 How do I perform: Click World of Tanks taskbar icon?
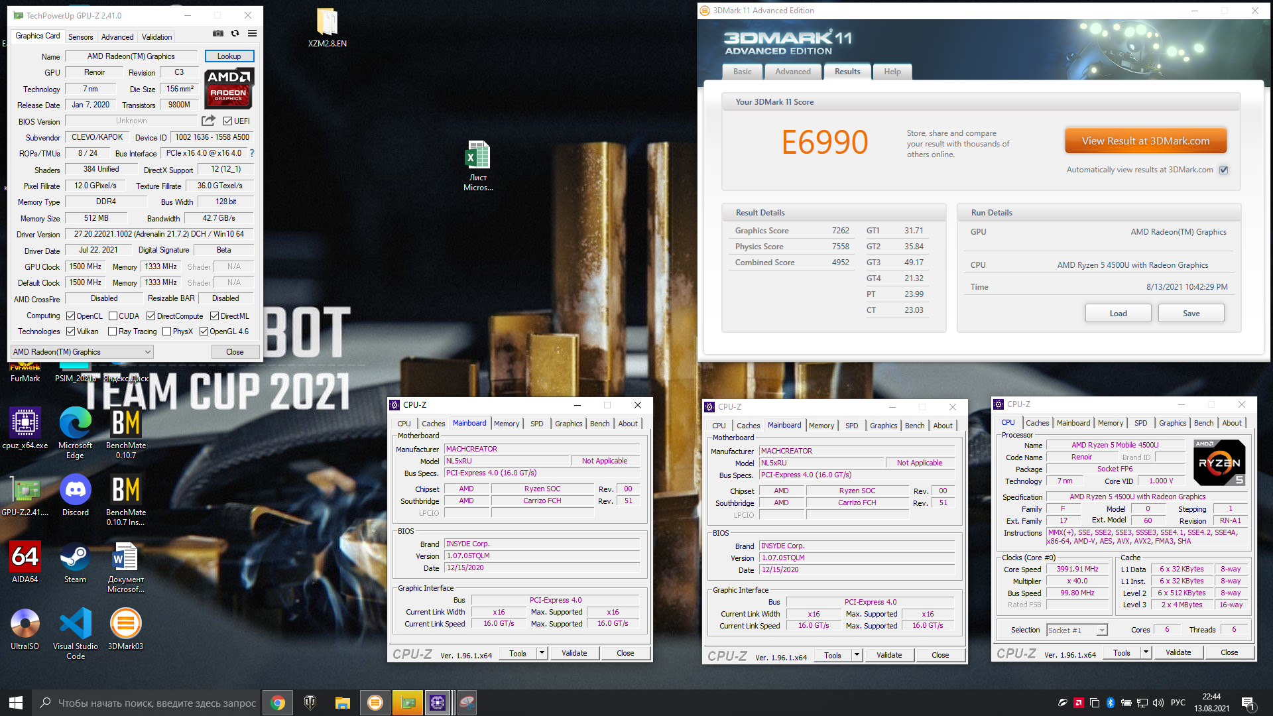[x=310, y=703]
